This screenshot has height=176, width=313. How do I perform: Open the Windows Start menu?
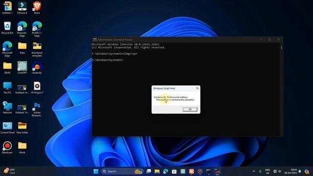click(96, 171)
